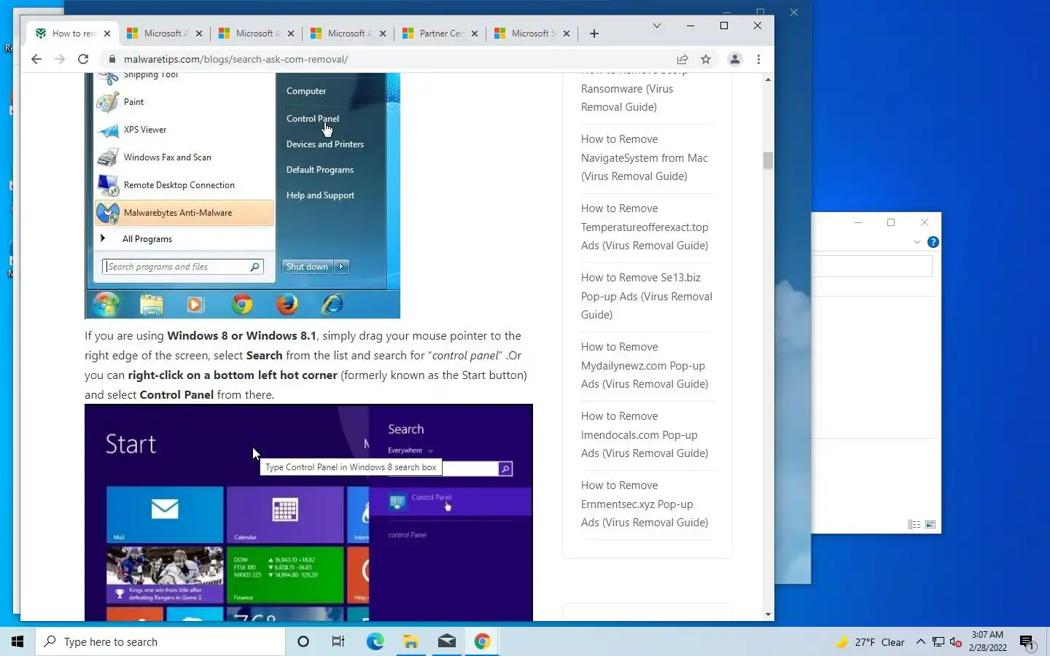Switch to the "Microsoft S" tab
1050x656 pixels.
[x=532, y=34]
